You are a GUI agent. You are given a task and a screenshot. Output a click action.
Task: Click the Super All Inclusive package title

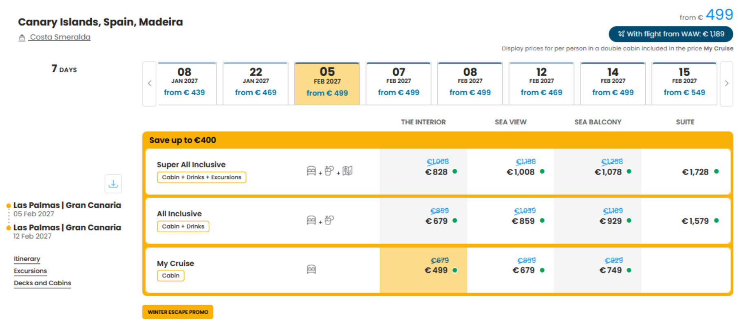pos(191,165)
